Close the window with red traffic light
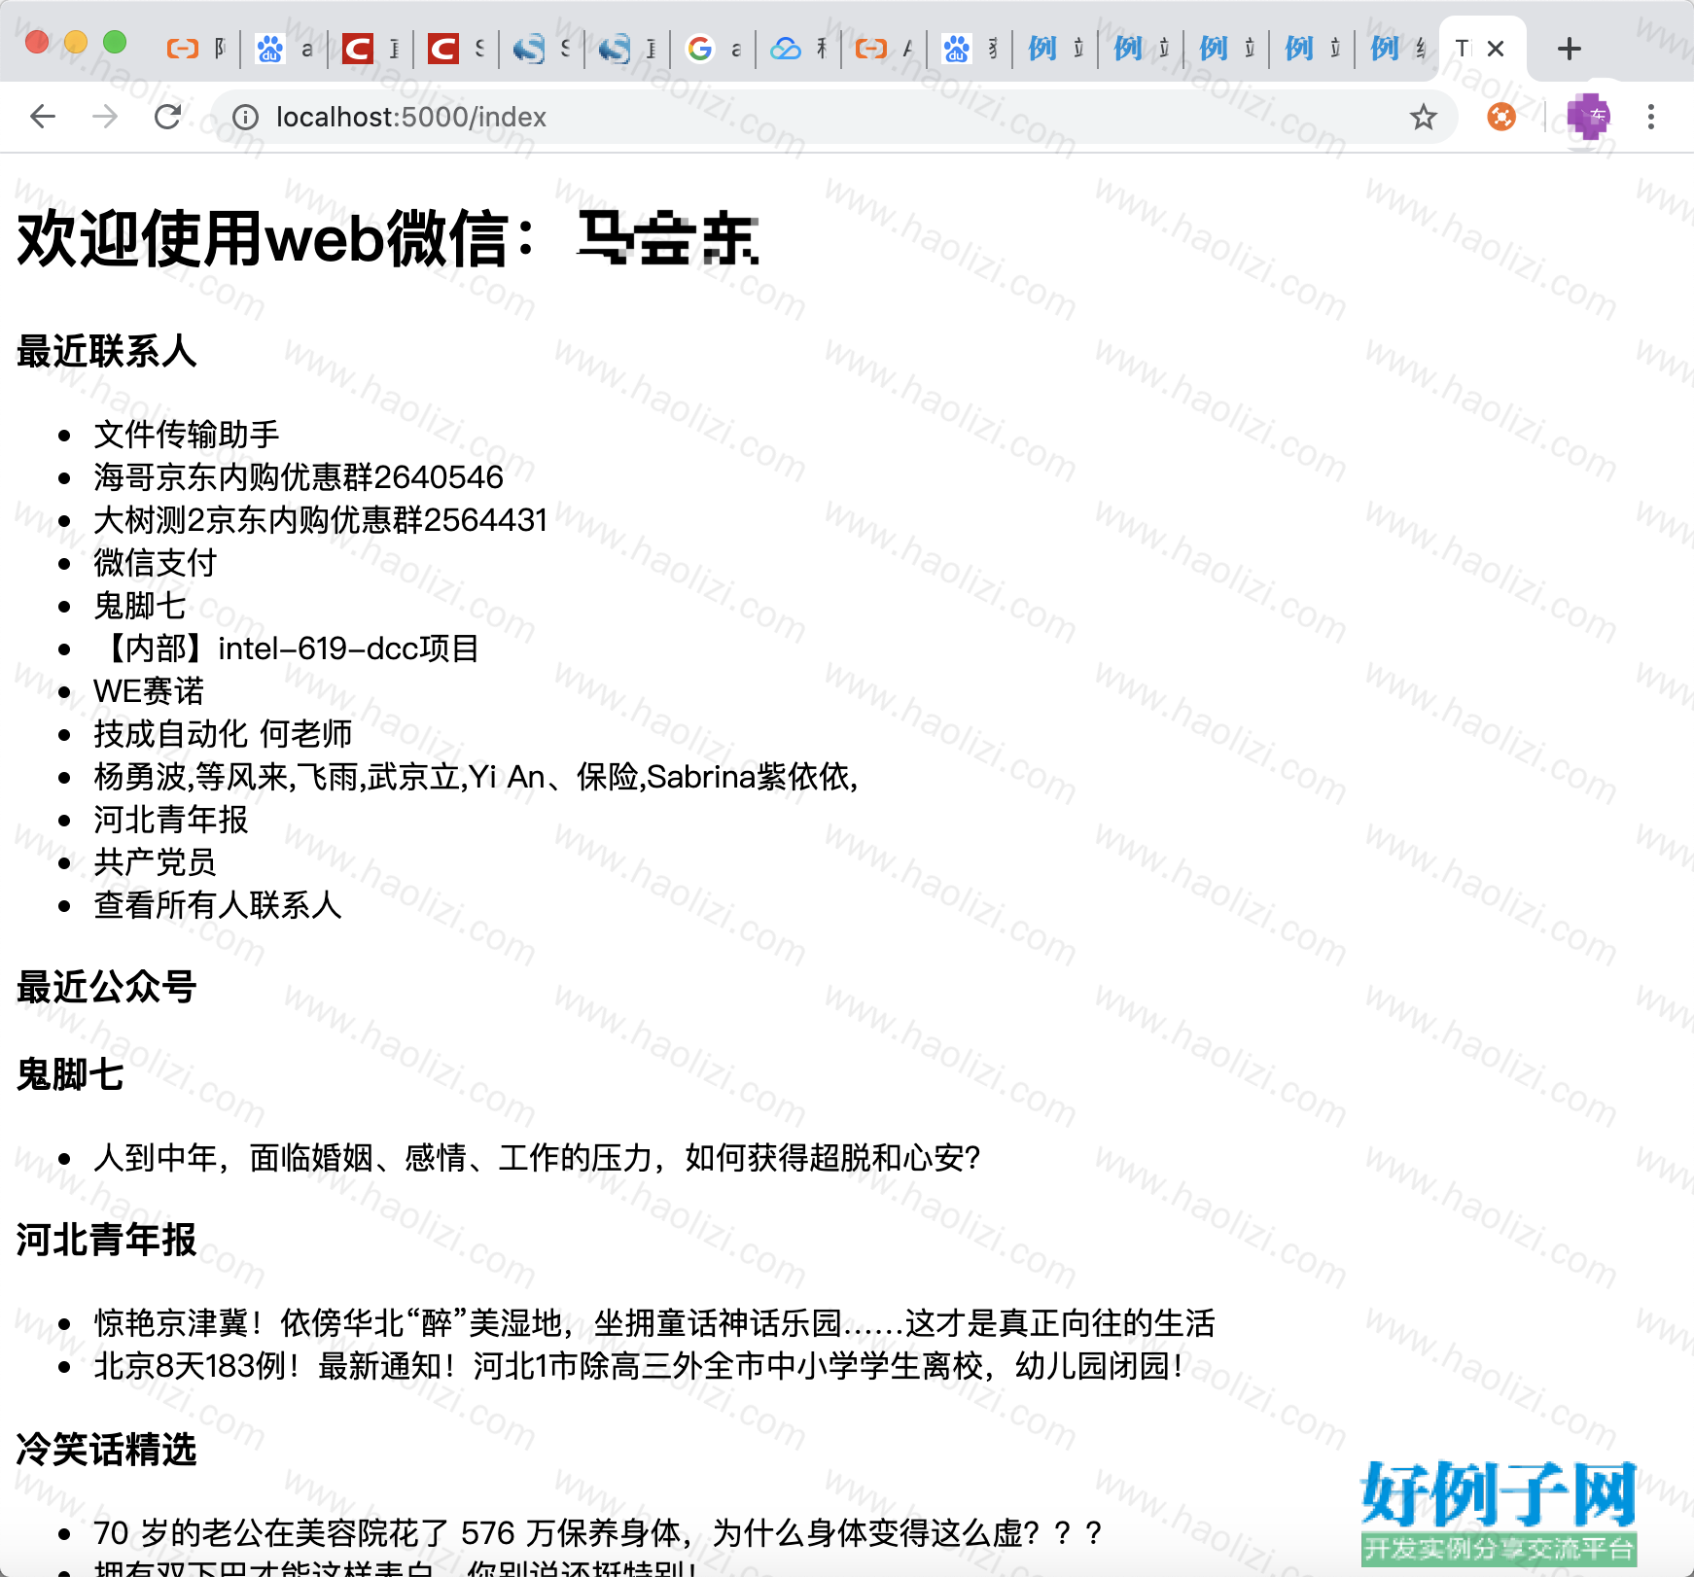This screenshot has width=1694, height=1577. 37,42
